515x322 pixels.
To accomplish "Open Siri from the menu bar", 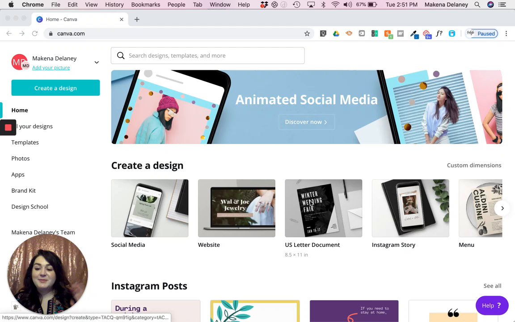I will 490,4.
